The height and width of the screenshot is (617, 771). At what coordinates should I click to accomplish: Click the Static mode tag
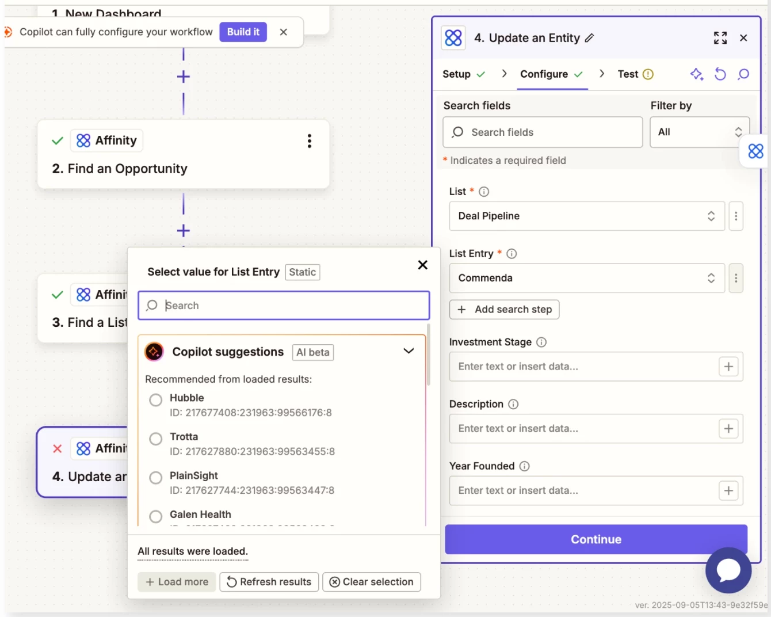pos(303,272)
